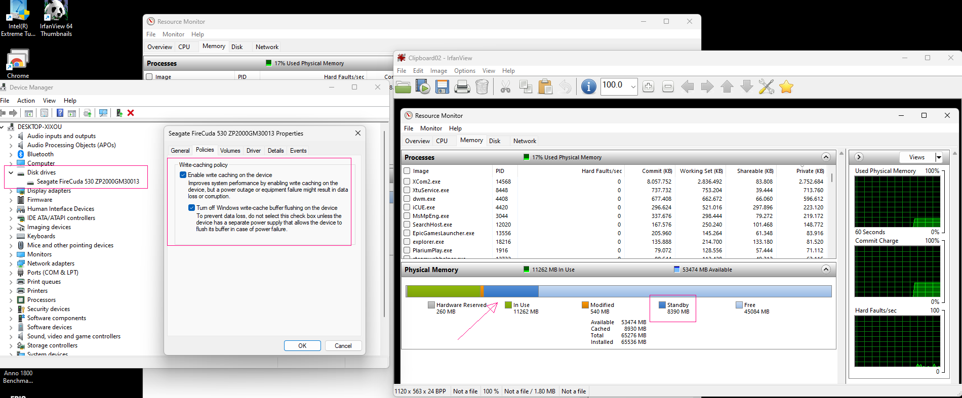Image resolution: width=962 pixels, height=398 pixels.
Task: Click the Print icon in IrfanView toolbar
Action: coord(462,86)
